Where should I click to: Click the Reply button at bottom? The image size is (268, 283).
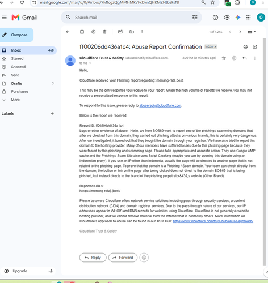[x=93, y=258]
